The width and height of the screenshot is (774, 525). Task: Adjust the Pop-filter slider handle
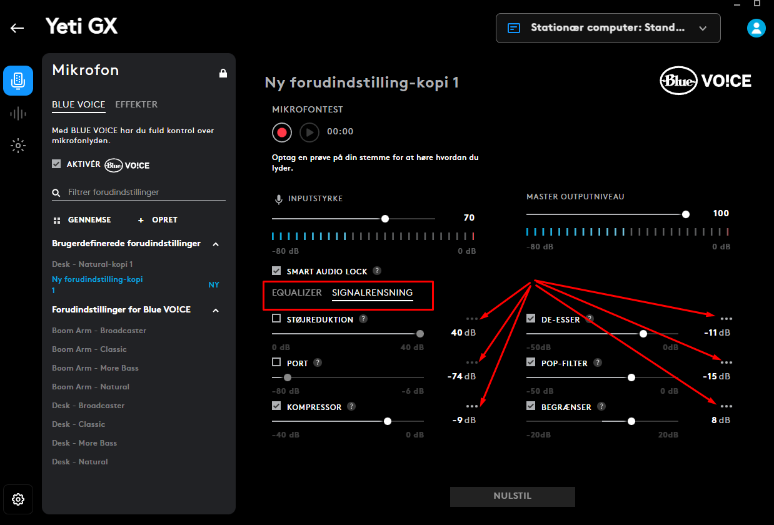point(631,377)
